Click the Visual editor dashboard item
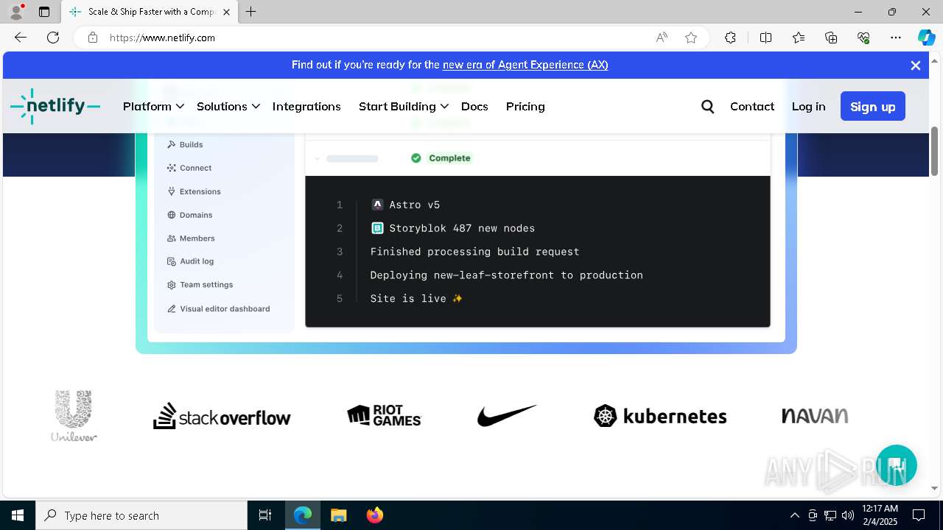 [218, 308]
